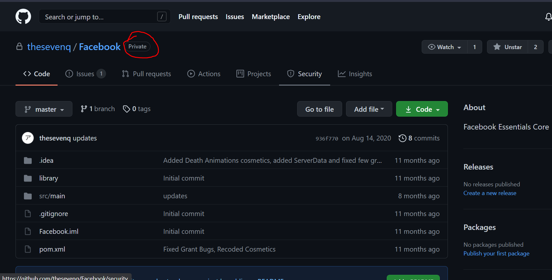Click the pom.xml file icon
This screenshot has width=552, height=280.
(28, 249)
